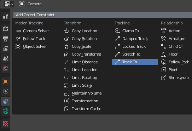The height and width of the screenshot is (131, 192).
Task: Add a Maintain Volume constraint
Action: tap(83, 93)
